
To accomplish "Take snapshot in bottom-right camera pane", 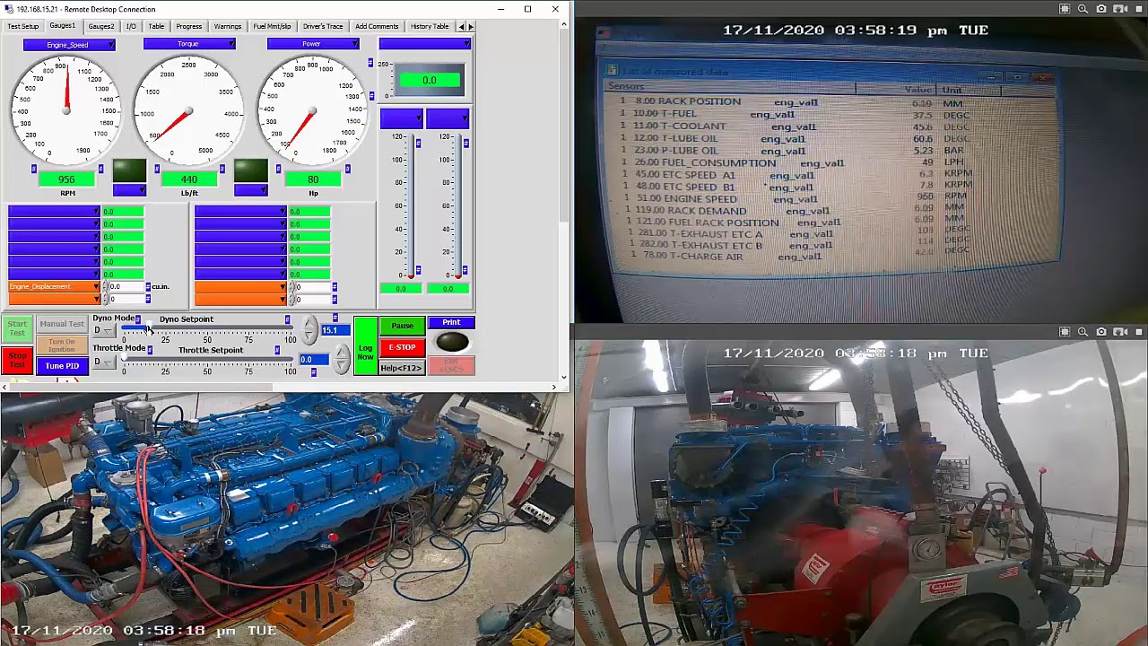I will (1101, 332).
